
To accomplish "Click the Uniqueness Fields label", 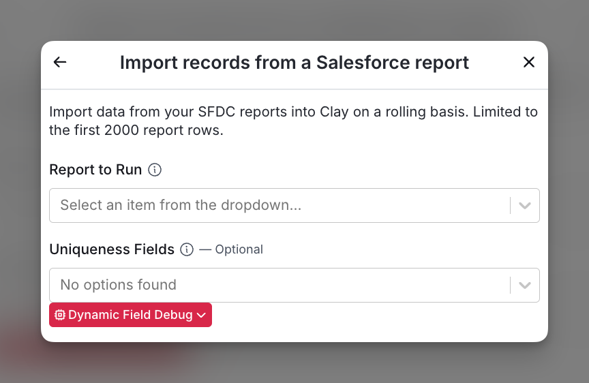I will click(112, 249).
